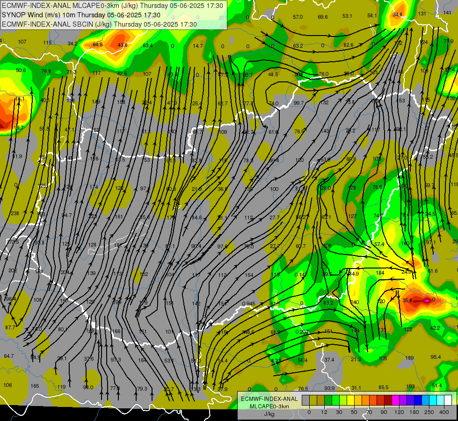Click the title line 'ECMWF-INDEX-ANAL MLCAPE0-3km (J/kg)'
This screenshot has height=421, width=458.
70,6
